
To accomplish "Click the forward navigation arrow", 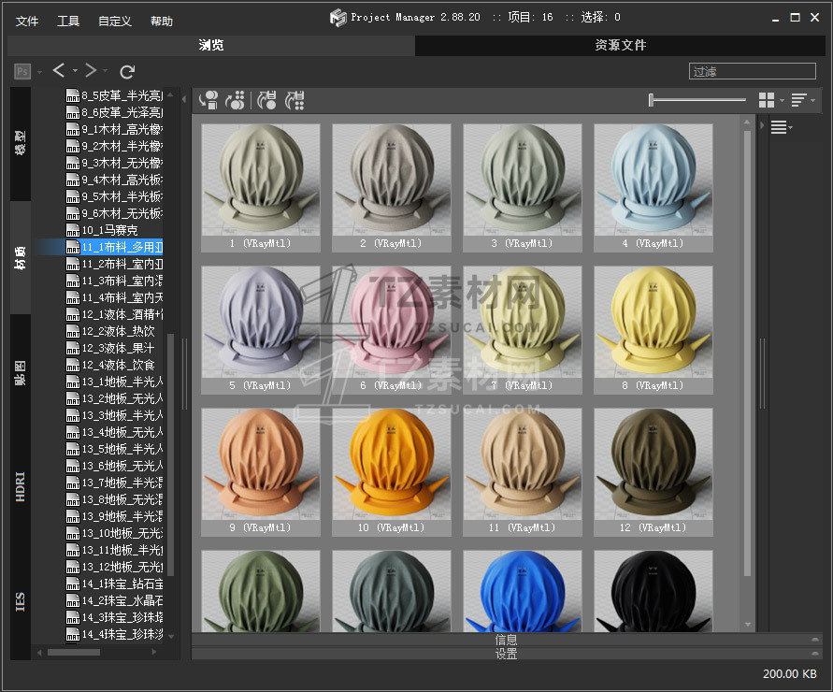I will [x=91, y=71].
